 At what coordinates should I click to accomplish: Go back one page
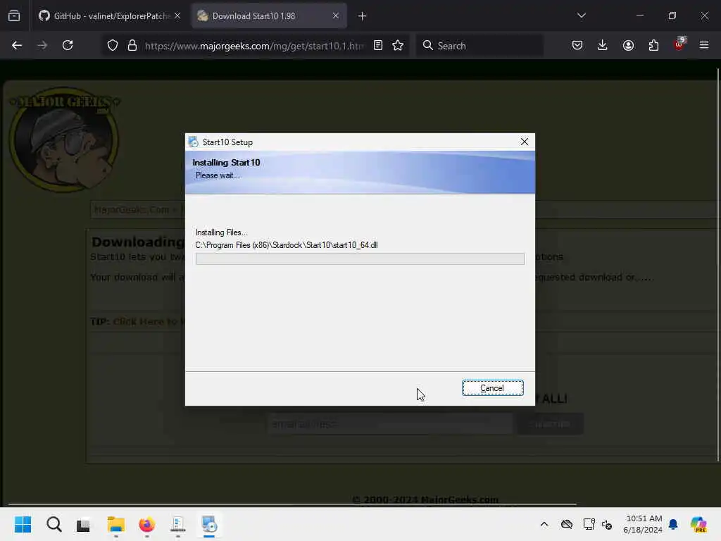(17, 45)
